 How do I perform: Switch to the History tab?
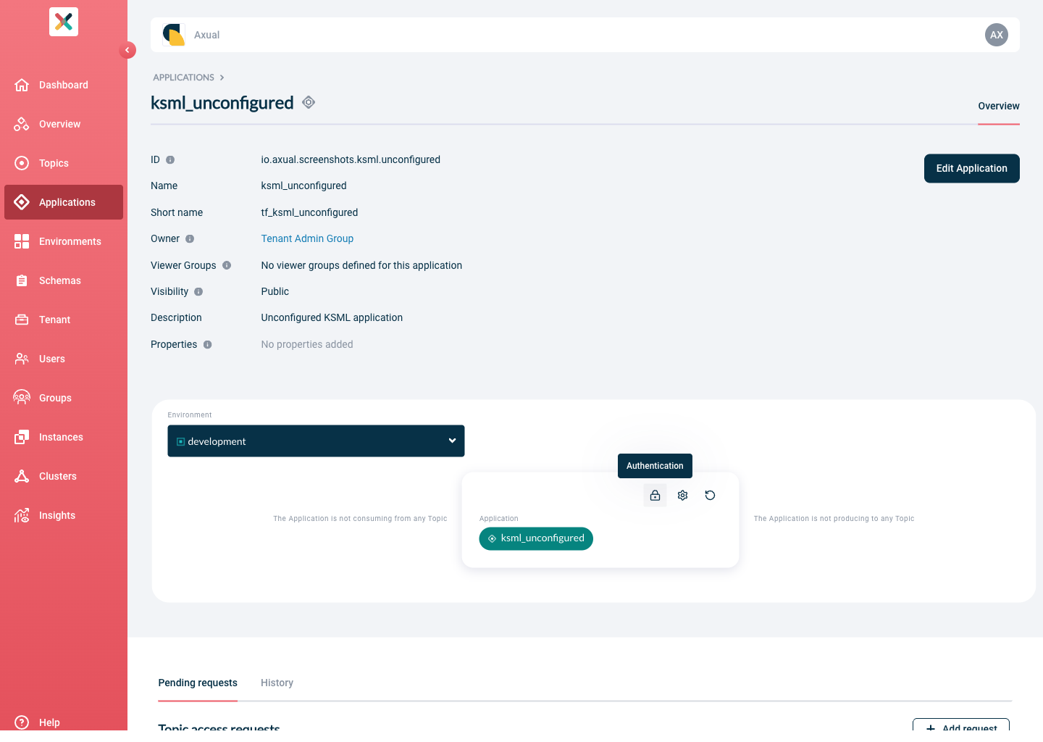tap(277, 683)
